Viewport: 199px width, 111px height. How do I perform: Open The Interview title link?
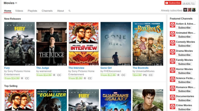point(76,68)
